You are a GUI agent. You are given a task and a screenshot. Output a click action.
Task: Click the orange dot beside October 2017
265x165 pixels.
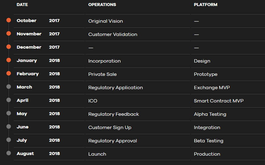(8, 20)
